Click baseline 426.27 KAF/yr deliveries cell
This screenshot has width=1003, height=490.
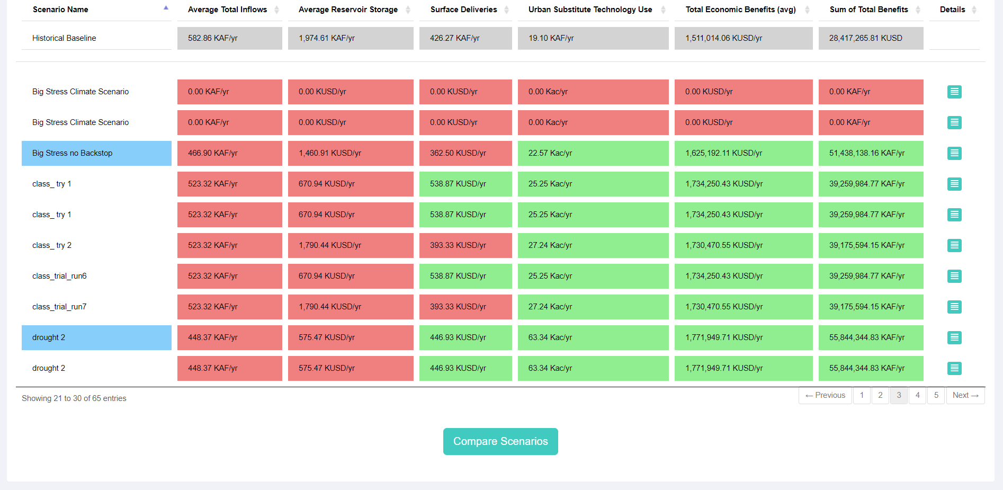point(465,38)
